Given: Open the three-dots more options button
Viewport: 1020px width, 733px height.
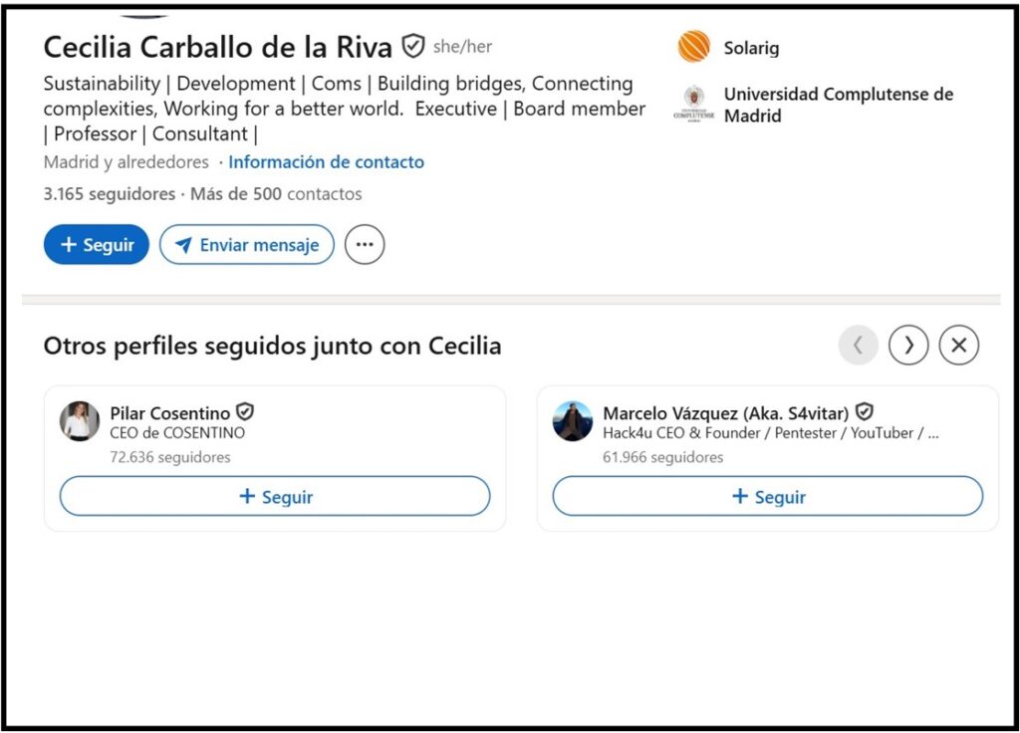Looking at the screenshot, I should [365, 245].
